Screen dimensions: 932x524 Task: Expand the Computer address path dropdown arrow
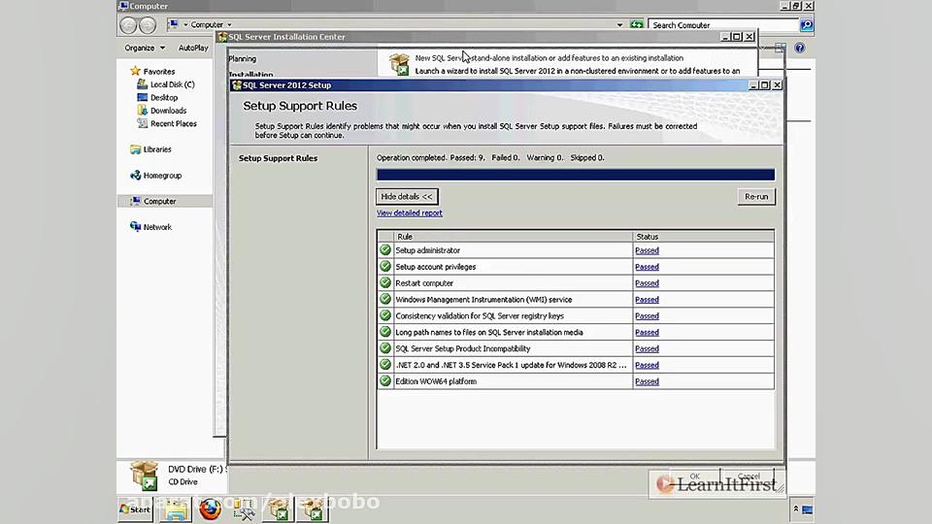pos(229,25)
